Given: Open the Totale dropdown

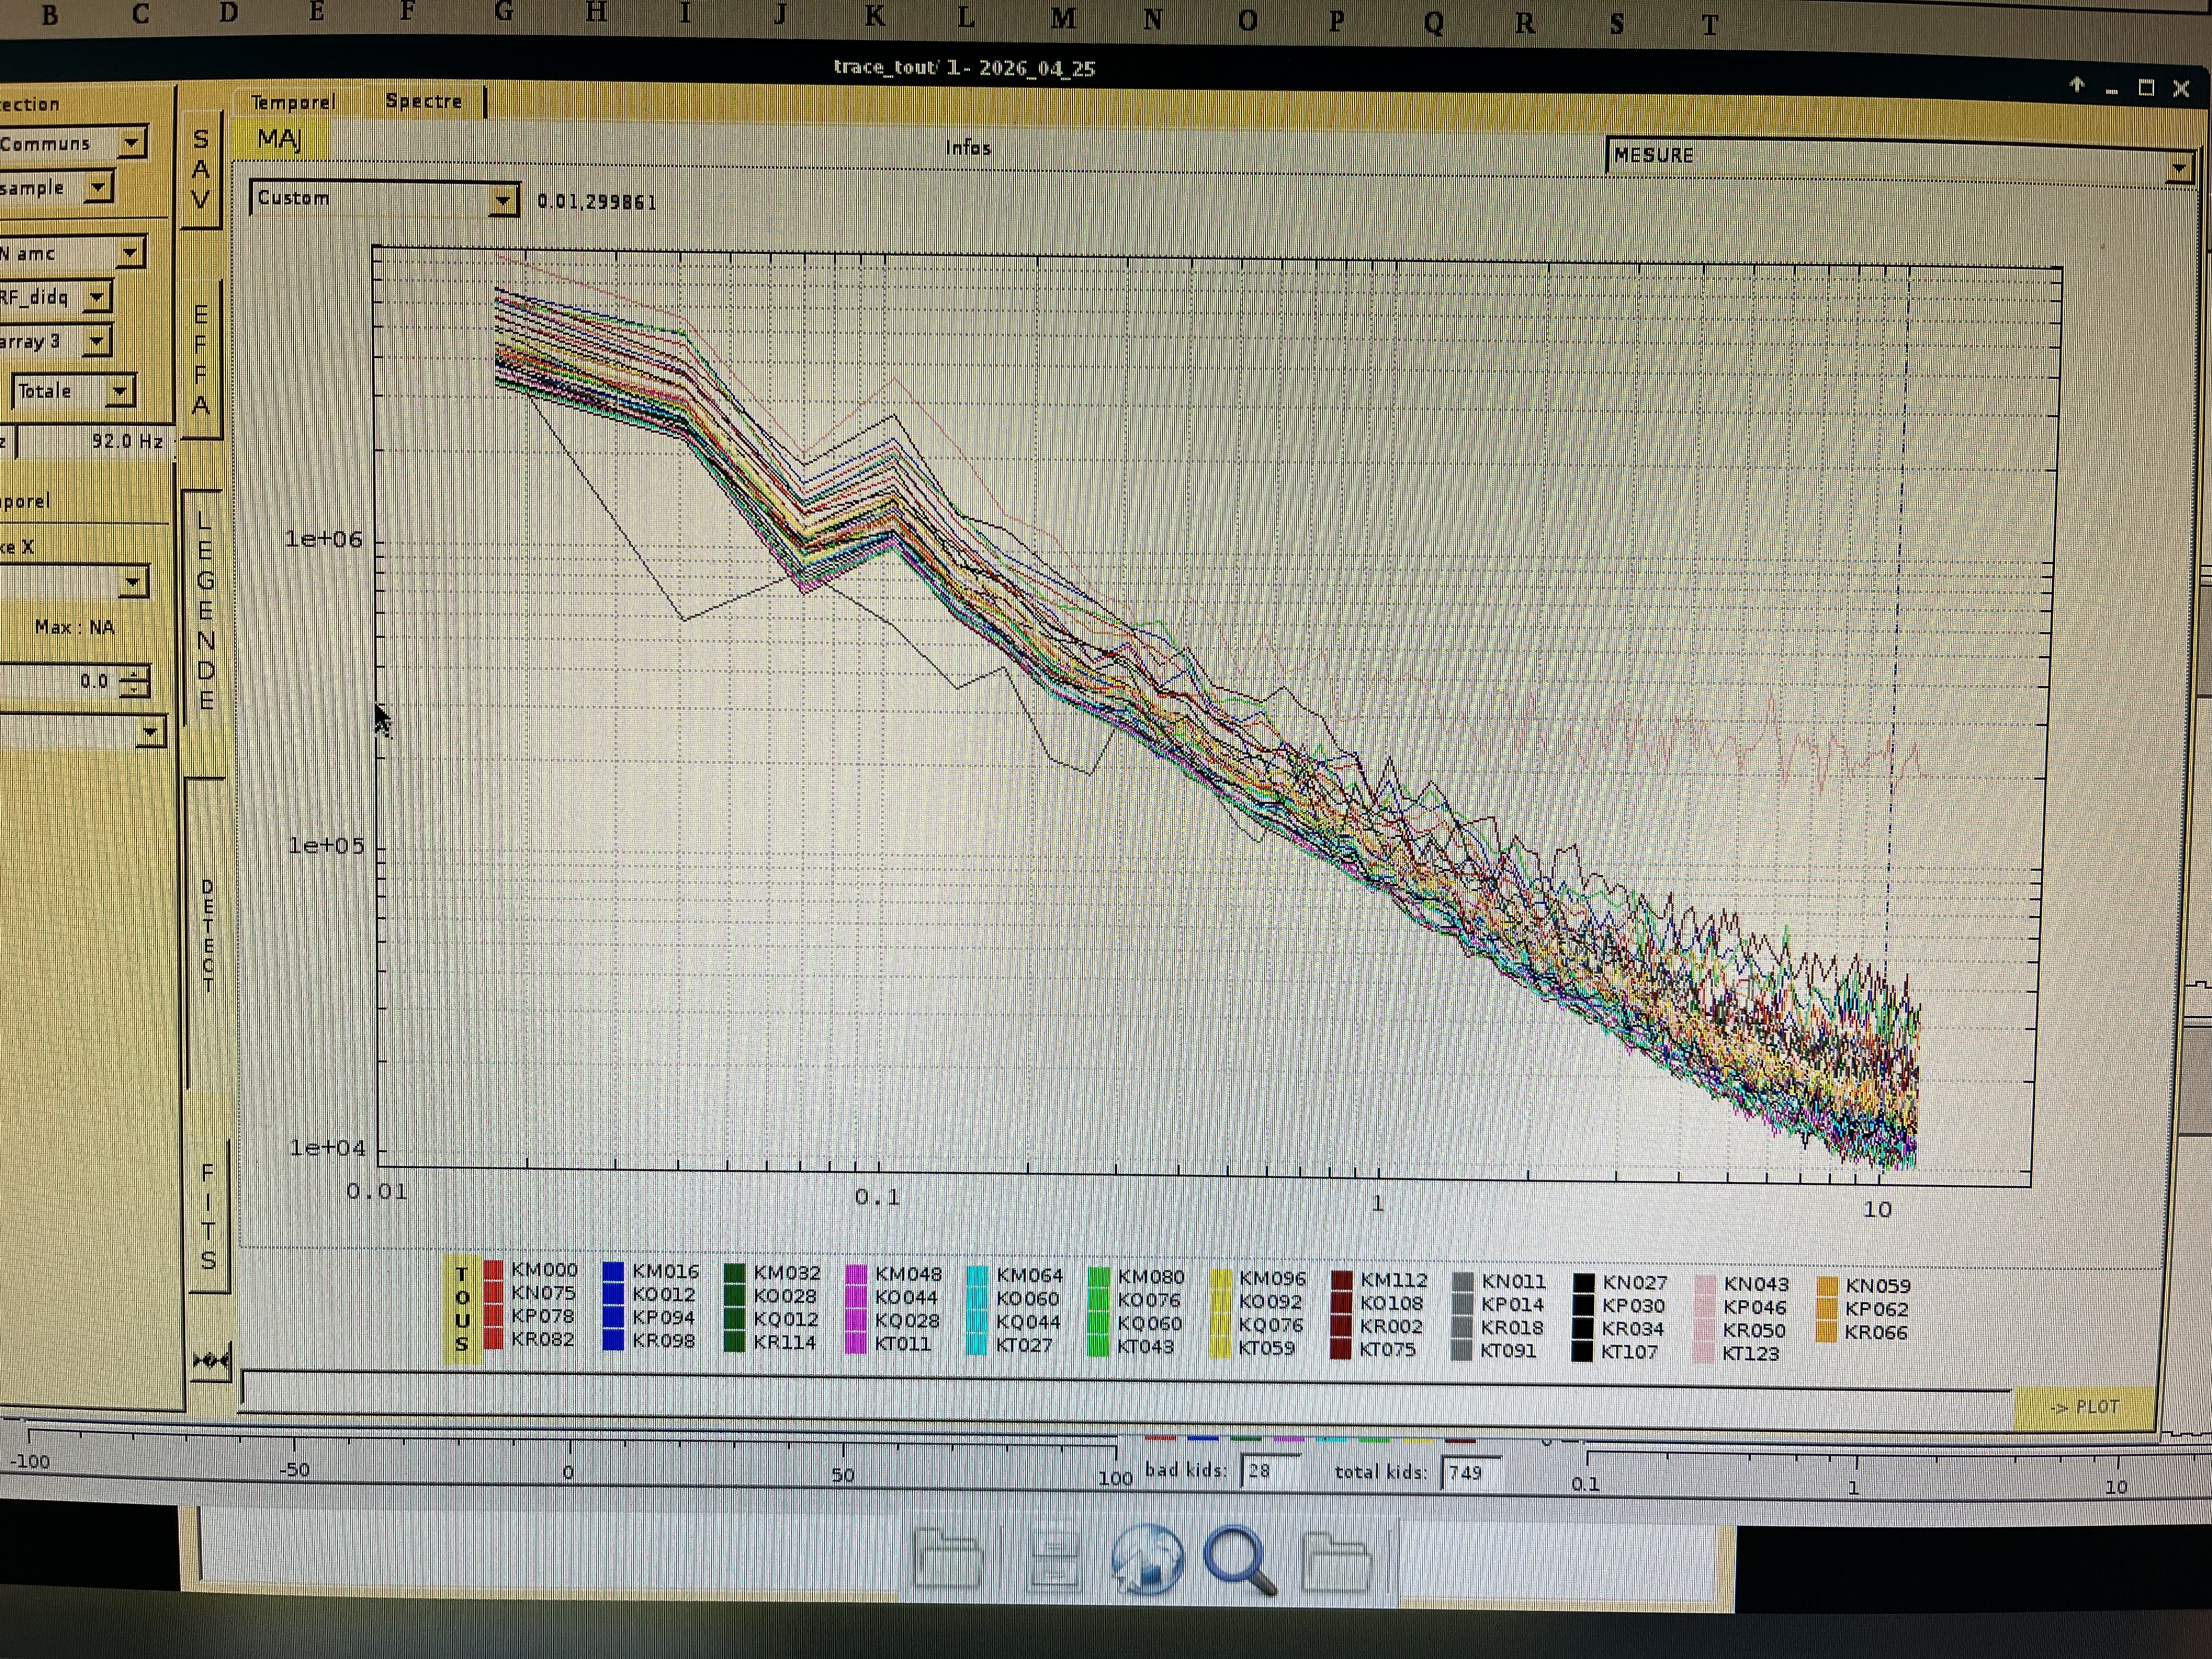Looking at the screenshot, I should tap(74, 391).
